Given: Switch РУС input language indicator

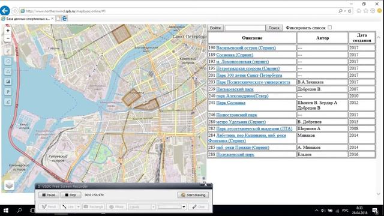Looking at the screenshot, I should (346, 211).
